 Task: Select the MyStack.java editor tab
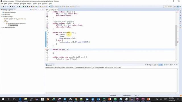[52, 10]
